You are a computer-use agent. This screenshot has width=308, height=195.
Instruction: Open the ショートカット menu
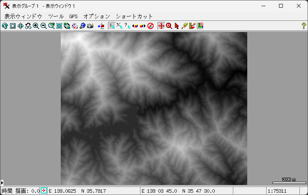tap(134, 16)
